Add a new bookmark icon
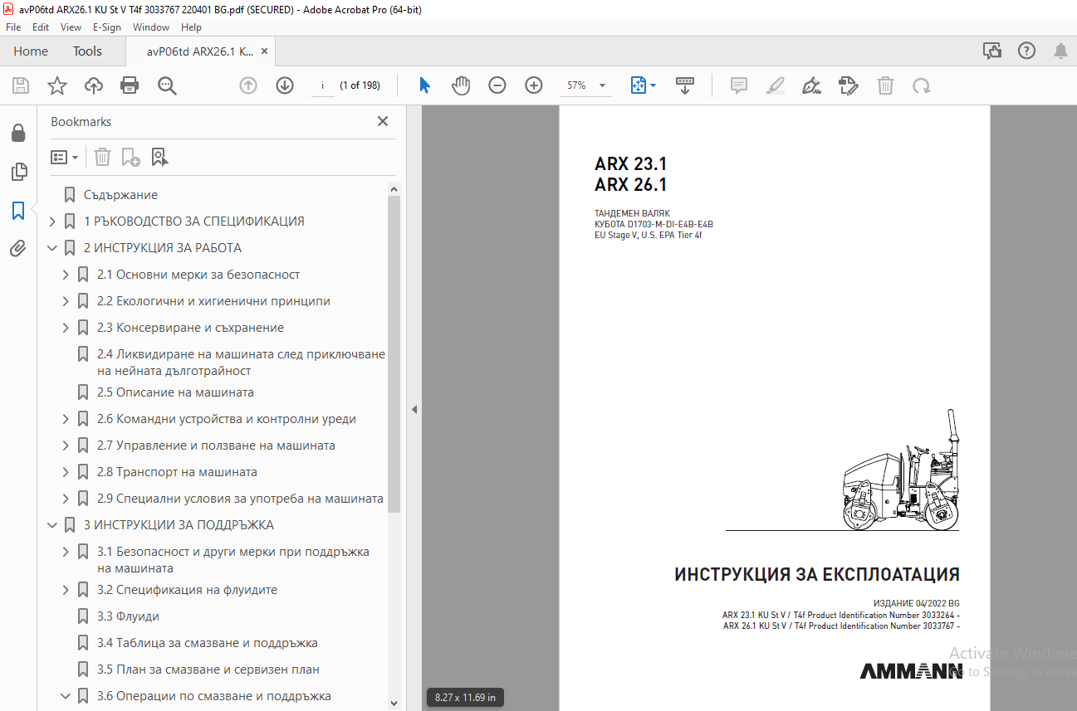Image resolution: width=1077 pixels, height=711 pixels. (x=130, y=157)
